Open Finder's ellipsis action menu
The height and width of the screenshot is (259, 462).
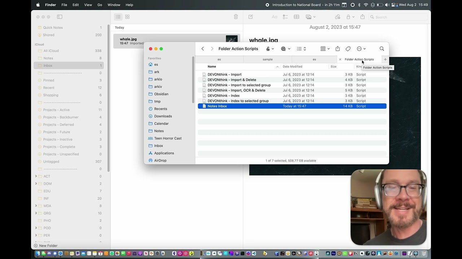tap(361, 49)
